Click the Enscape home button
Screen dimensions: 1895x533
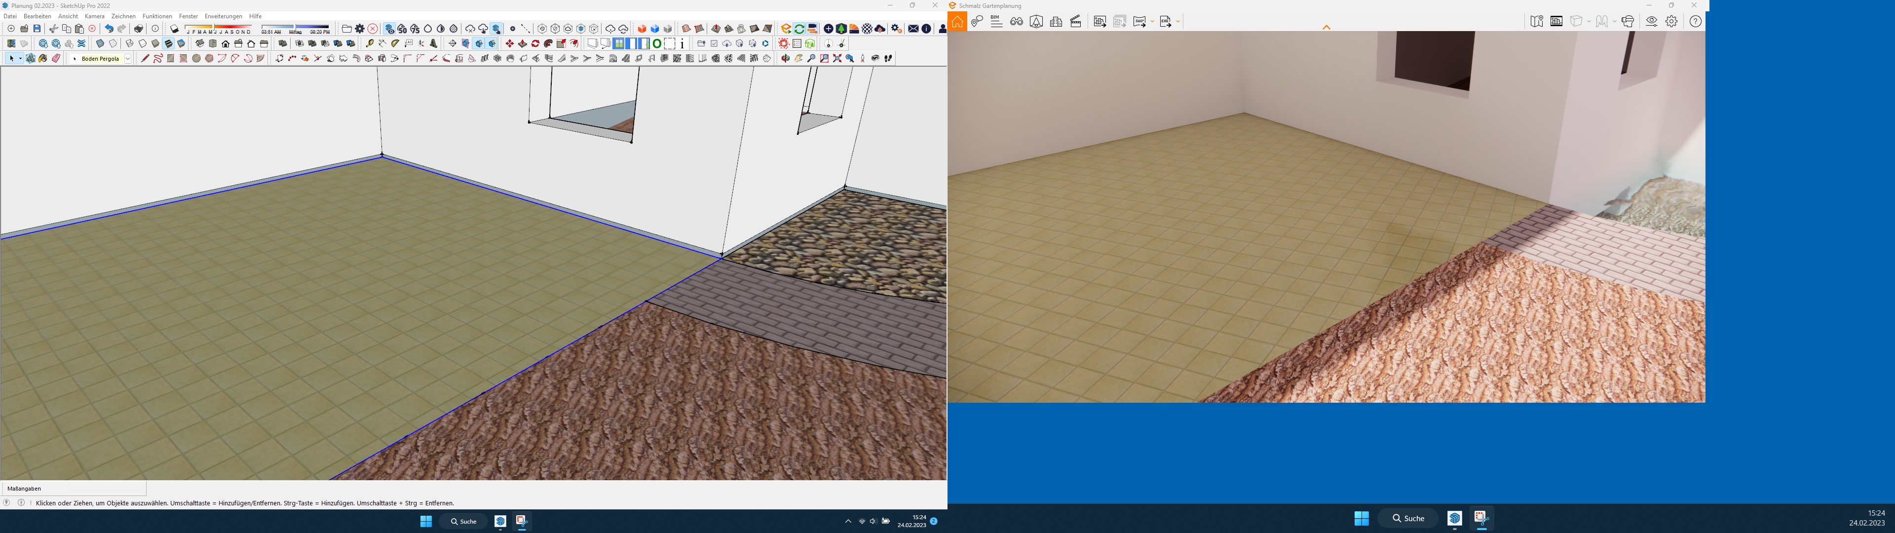point(957,21)
